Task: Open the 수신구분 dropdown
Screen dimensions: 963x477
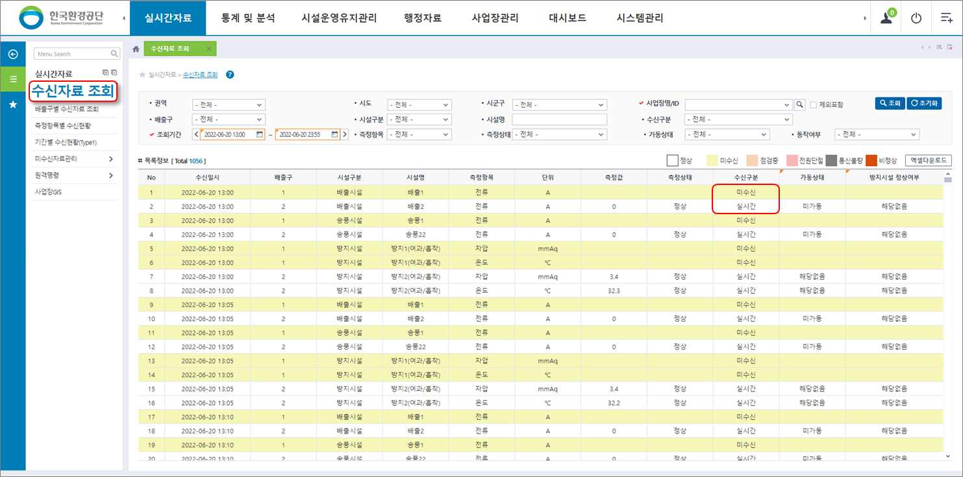Action: coord(738,119)
